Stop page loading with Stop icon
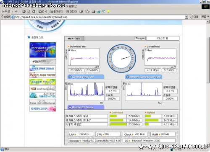Screen dimensions: 210x152 click(24, 12)
